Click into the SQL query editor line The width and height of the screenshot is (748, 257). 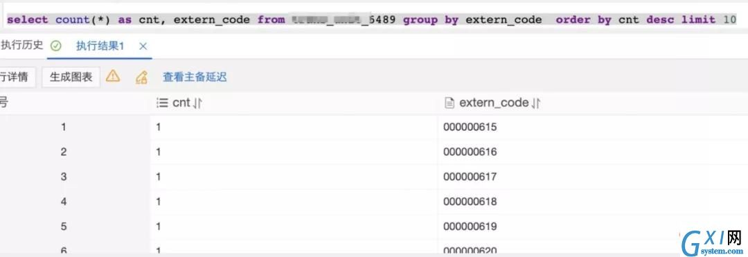[x=372, y=20]
